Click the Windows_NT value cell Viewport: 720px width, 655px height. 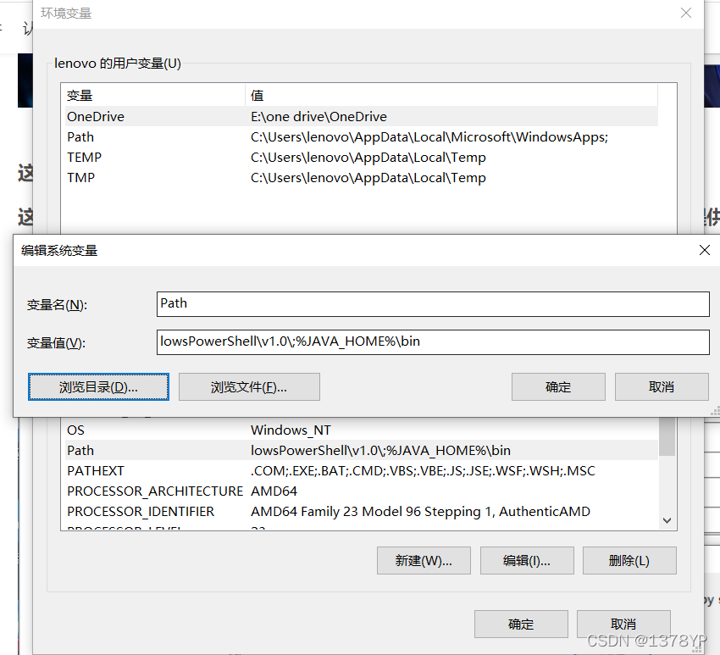[291, 430]
